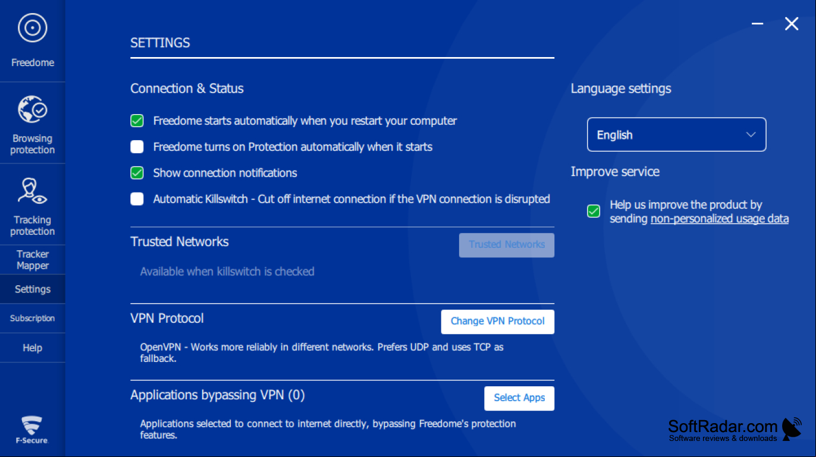This screenshot has width=816, height=457.
Task: Click the 'Language settings' heading
Action: click(x=621, y=89)
